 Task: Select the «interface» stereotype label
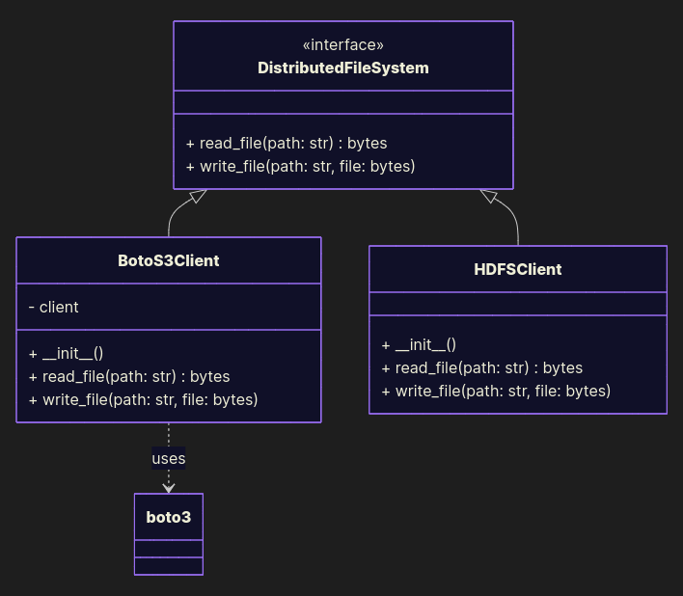pos(343,44)
